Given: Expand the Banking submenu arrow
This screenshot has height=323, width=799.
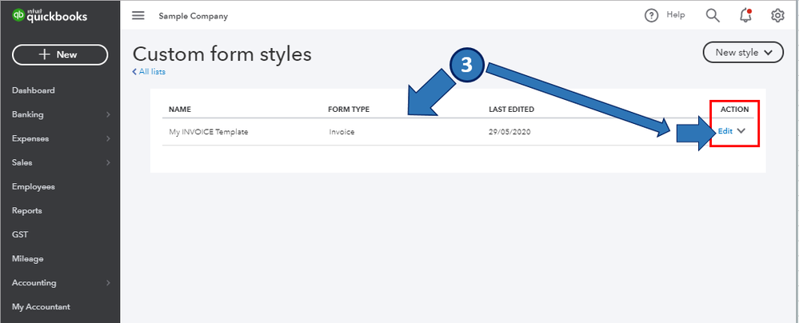Looking at the screenshot, I should [x=108, y=115].
